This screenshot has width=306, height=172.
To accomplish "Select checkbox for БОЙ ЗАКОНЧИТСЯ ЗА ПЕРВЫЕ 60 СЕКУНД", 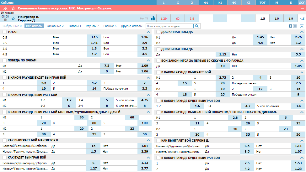I will point(158,61).
